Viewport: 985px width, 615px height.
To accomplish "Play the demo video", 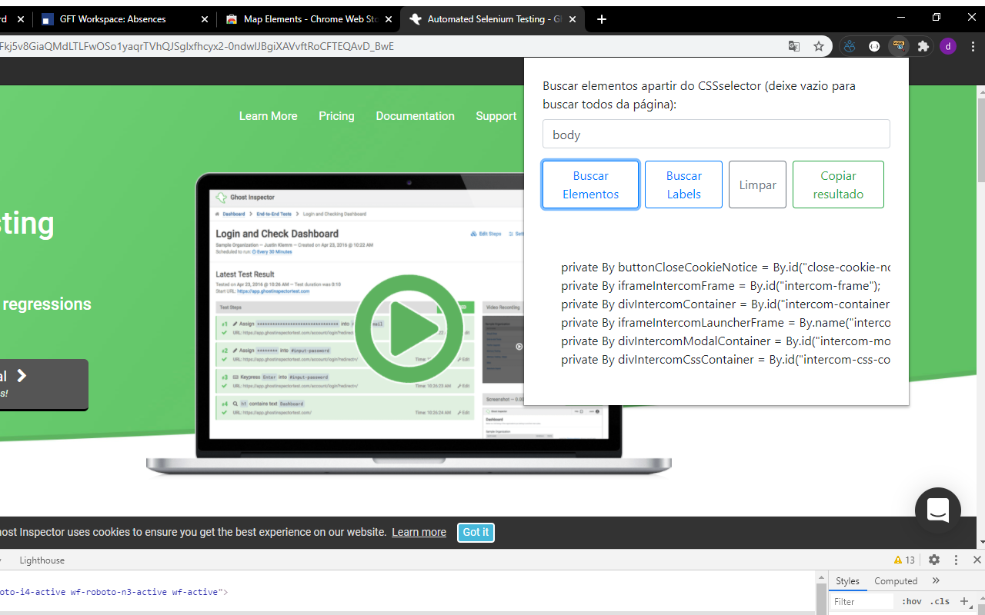I will 409,328.
